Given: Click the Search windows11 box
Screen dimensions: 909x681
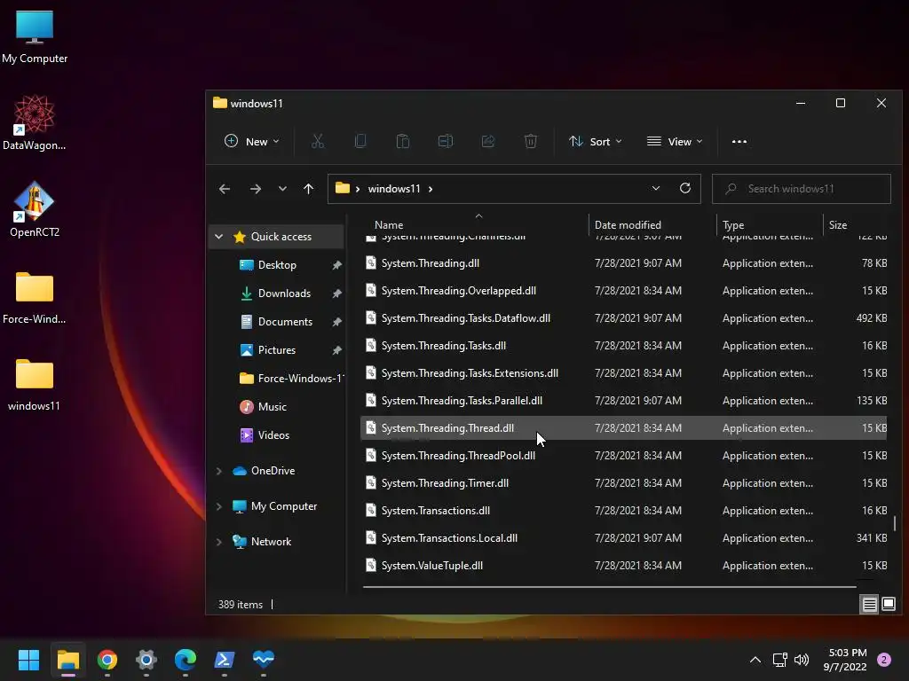Looking at the screenshot, I should [802, 189].
